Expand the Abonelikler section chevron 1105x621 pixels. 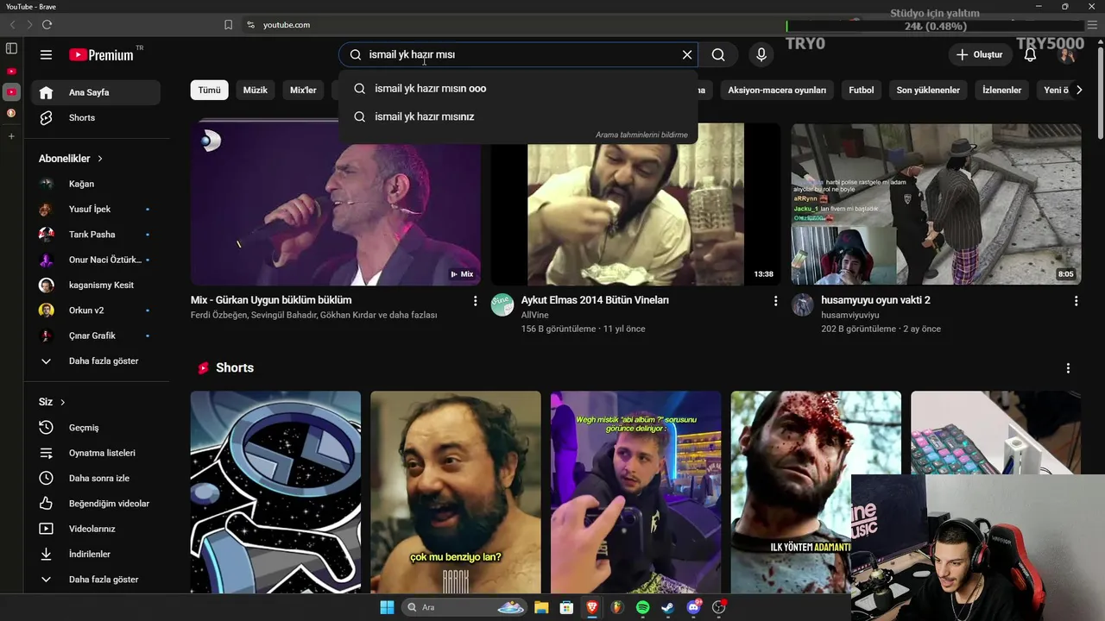pyautogui.click(x=100, y=159)
